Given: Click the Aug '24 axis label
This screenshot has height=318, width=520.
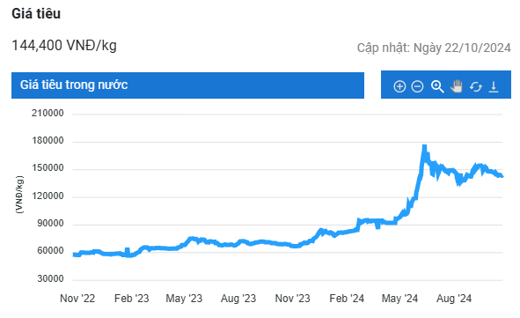Looking at the screenshot, I should click(x=454, y=299).
